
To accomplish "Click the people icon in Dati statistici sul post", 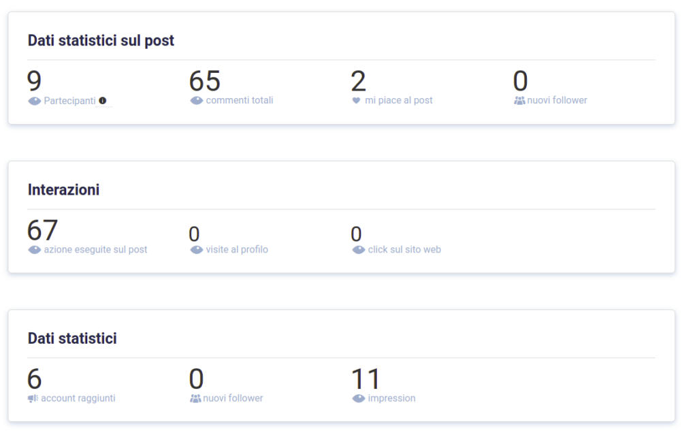I will [x=519, y=101].
